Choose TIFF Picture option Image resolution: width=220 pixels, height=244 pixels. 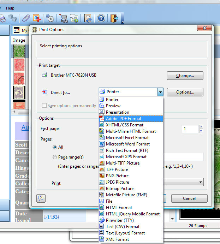(x=131, y=169)
